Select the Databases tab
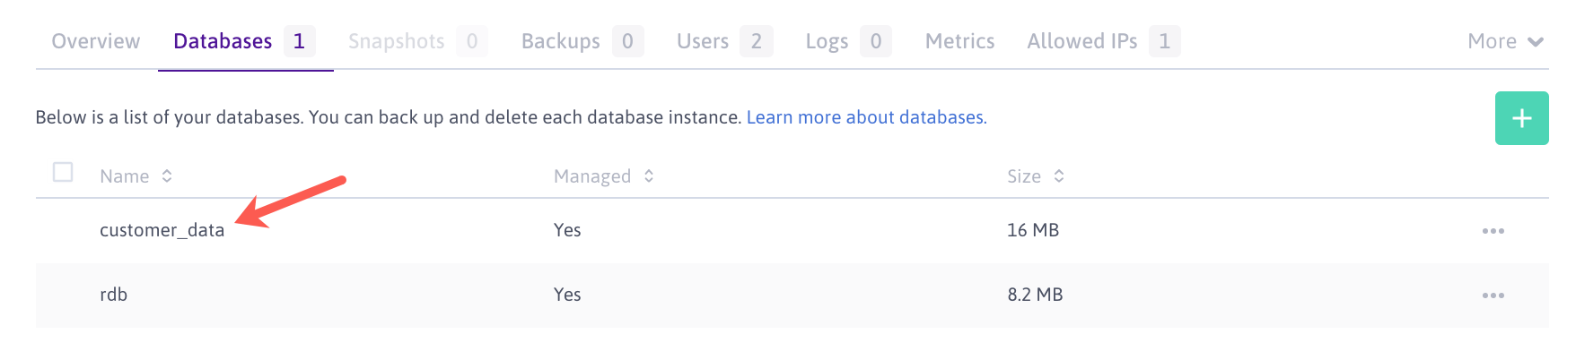The width and height of the screenshot is (1576, 351). [x=244, y=41]
